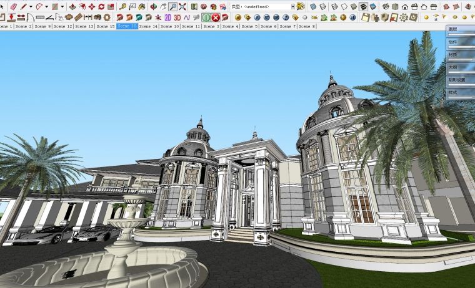Open the Rectangle tool dropdown arrow
The width and height of the screenshot is (475, 288).
tap(62, 7)
